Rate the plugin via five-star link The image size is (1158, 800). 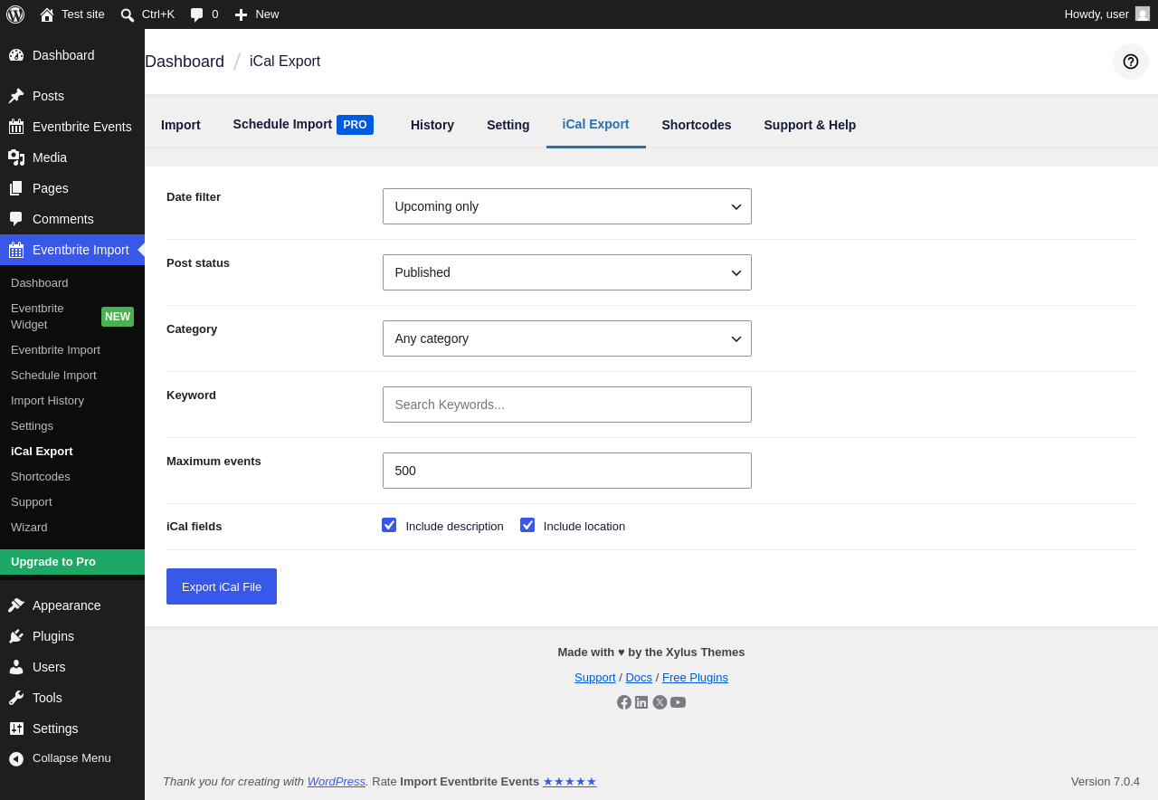570,781
